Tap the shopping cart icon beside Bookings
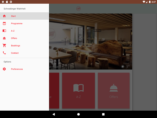The height and width of the screenshot is (118, 157). pos(4,45)
